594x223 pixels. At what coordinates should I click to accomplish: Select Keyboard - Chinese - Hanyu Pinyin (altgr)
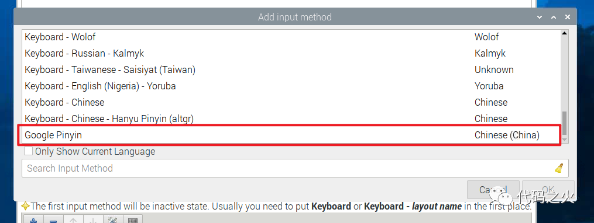[291, 119]
